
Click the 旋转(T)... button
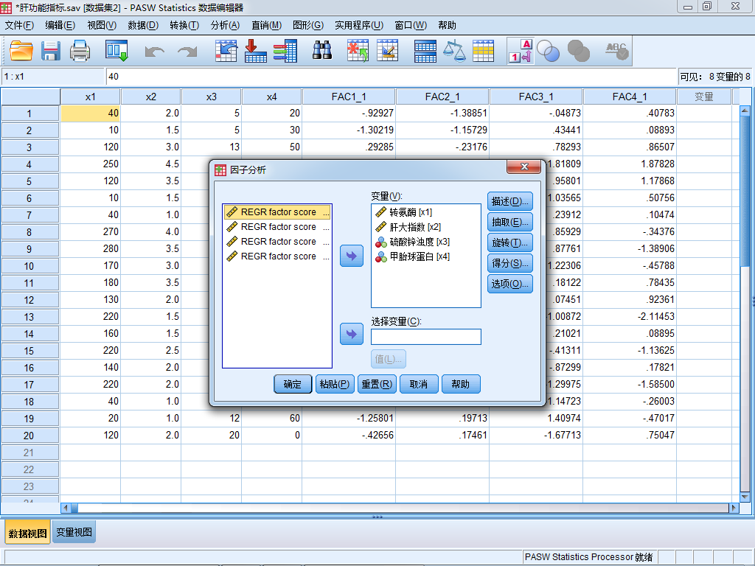click(510, 242)
